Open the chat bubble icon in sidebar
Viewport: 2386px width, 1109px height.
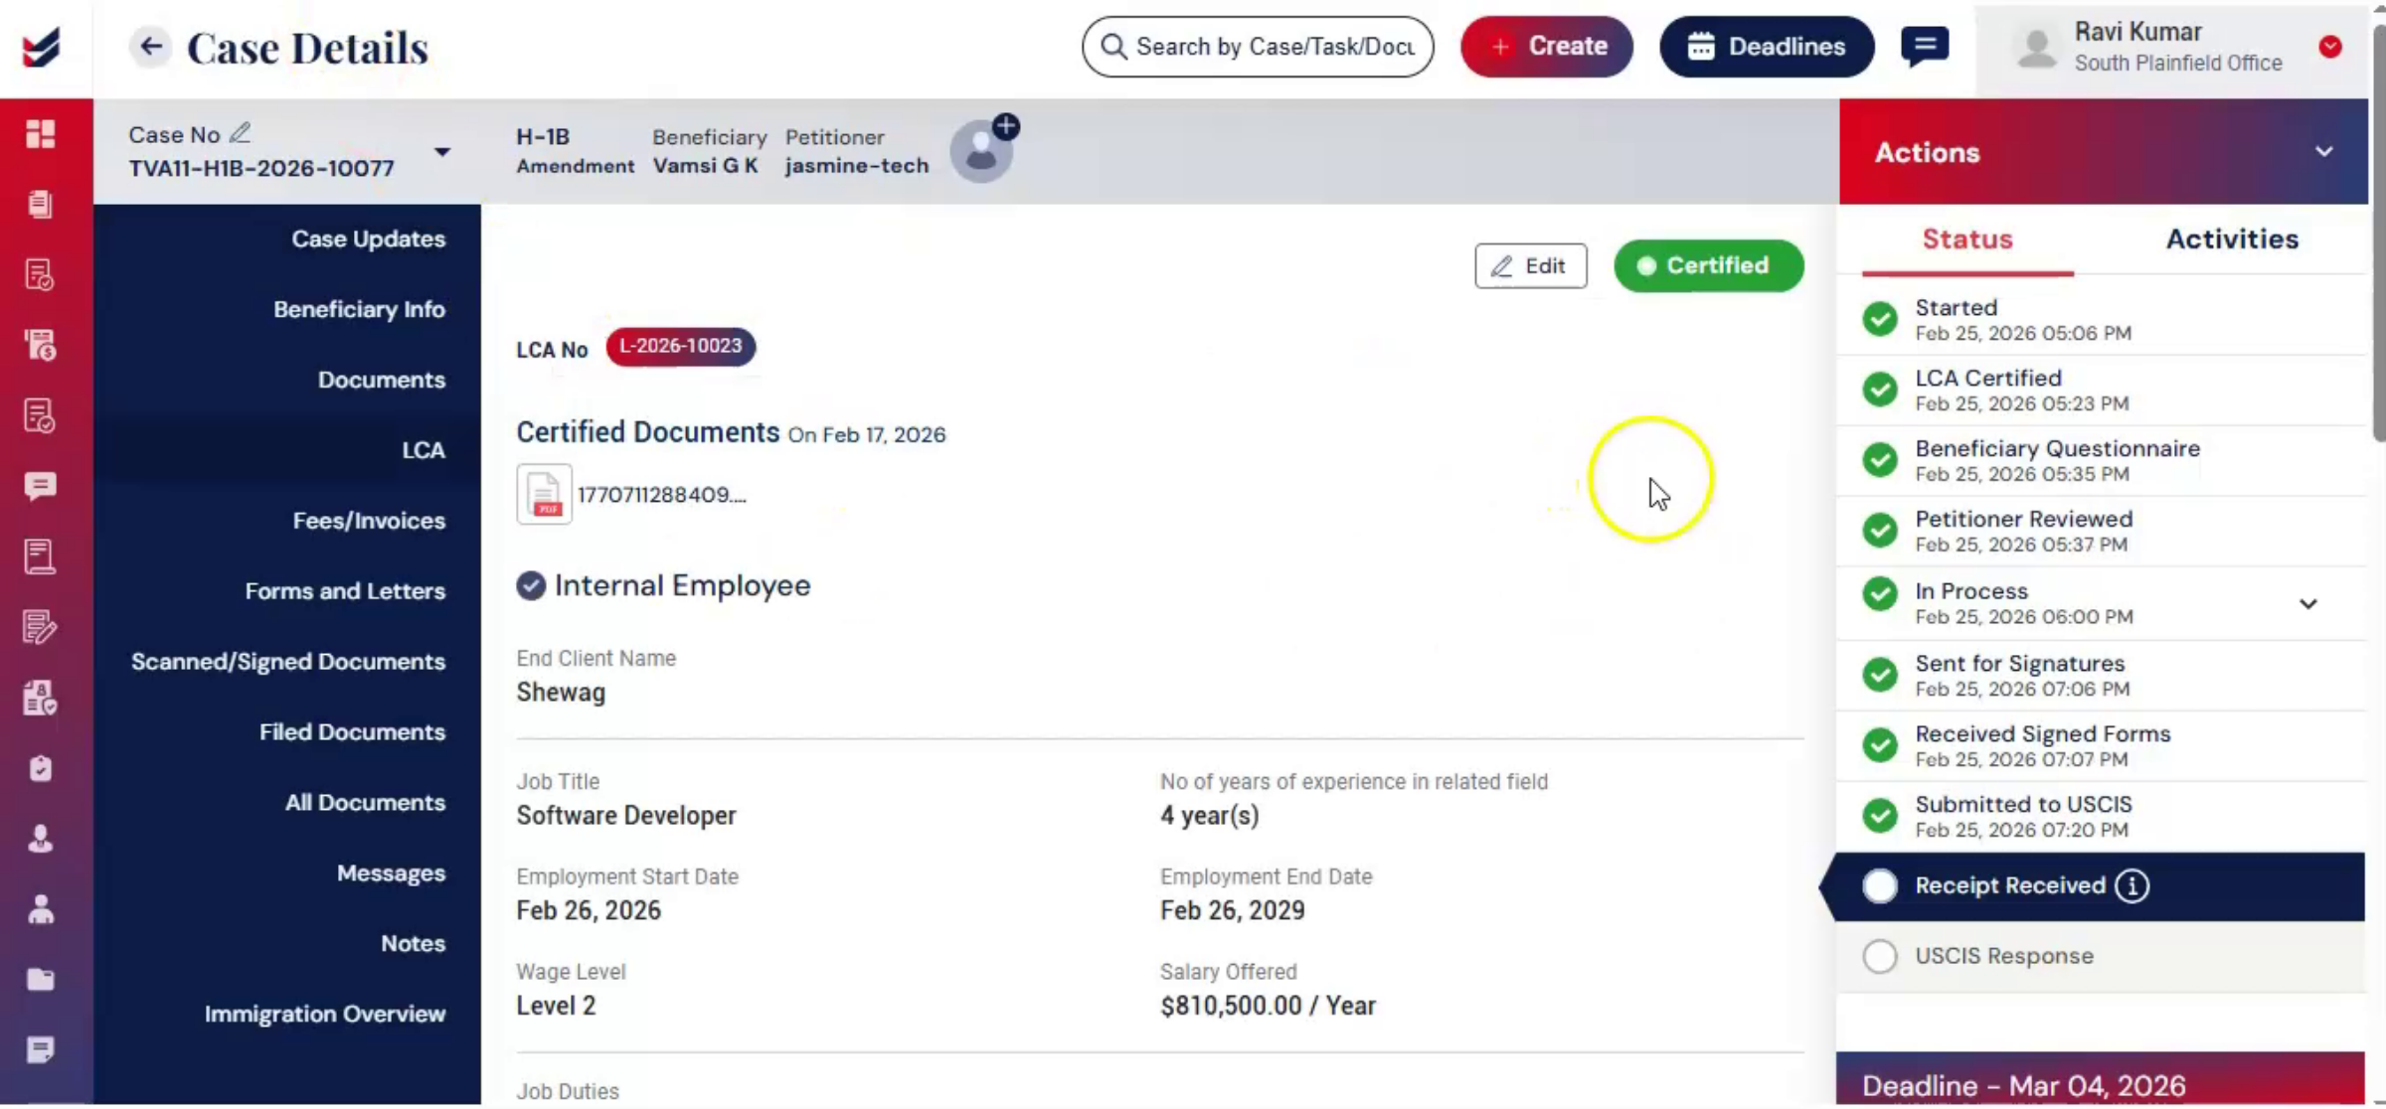(41, 486)
